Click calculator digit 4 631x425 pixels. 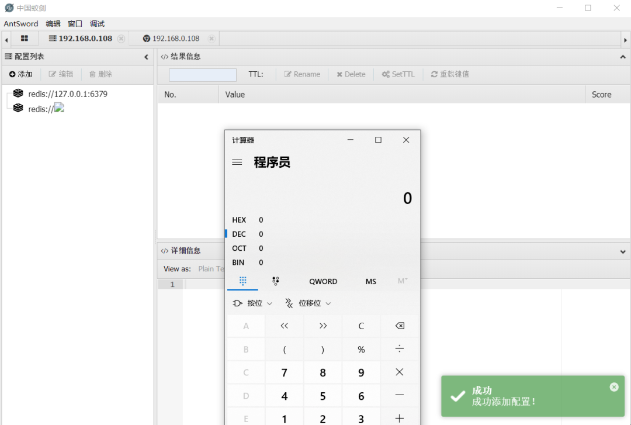284,396
